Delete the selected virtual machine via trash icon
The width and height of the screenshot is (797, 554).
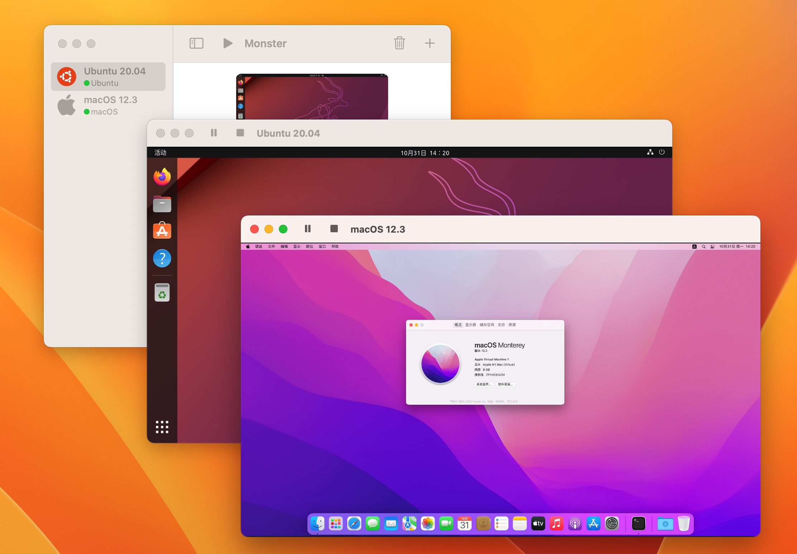point(399,43)
